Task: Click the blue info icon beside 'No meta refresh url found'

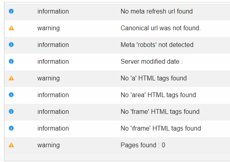Action: click(11, 11)
